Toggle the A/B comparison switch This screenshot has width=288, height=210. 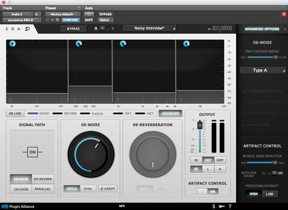[x=104, y=28]
